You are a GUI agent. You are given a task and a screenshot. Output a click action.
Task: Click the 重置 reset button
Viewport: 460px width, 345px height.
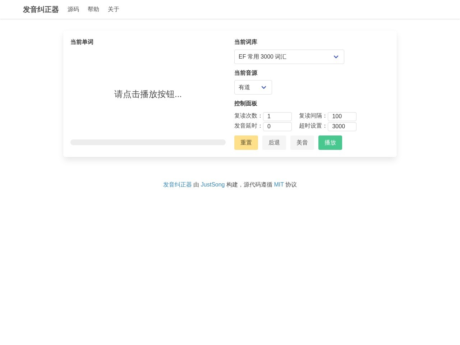(x=246, y=142)
